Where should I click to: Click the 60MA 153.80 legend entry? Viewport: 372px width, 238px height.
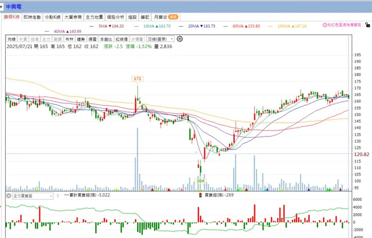242,26
